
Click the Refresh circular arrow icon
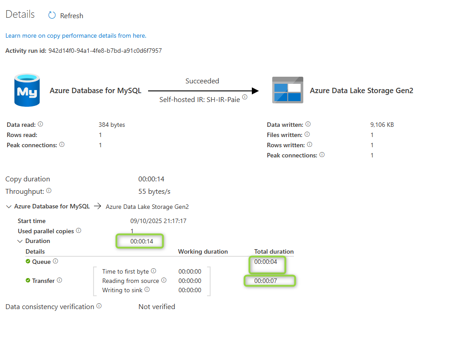(52, 16)
